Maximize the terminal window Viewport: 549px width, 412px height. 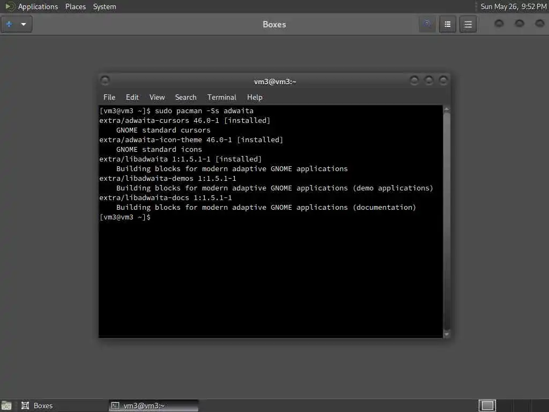(x=429, y=80)
